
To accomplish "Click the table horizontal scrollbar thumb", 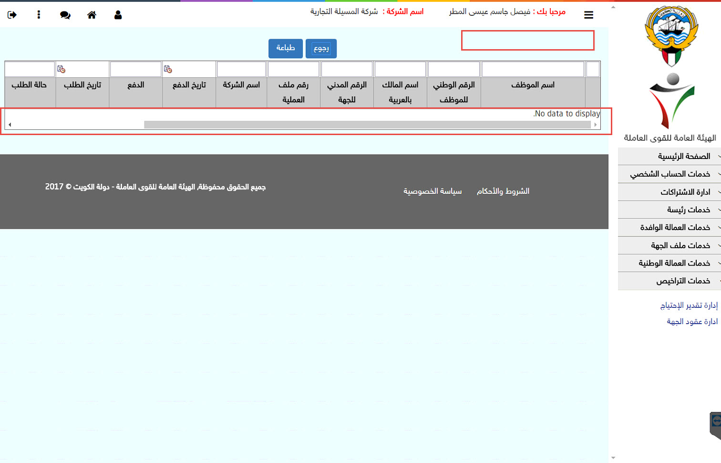I will 367,125.
